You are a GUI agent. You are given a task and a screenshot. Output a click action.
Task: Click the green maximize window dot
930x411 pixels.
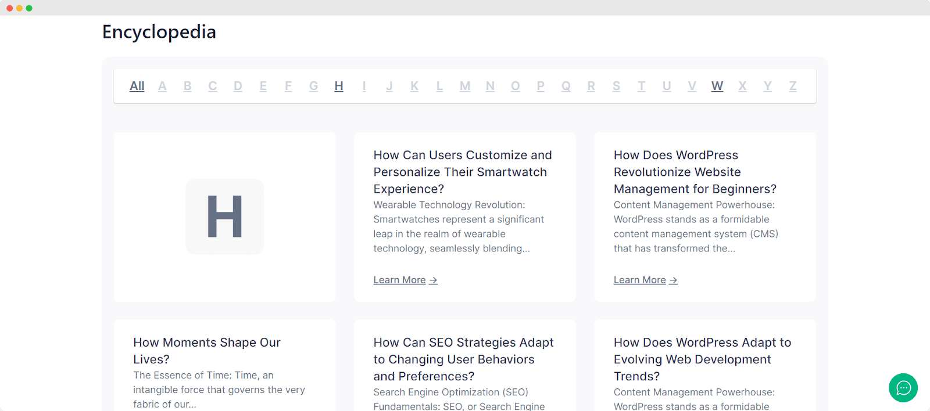pos(29,8)
